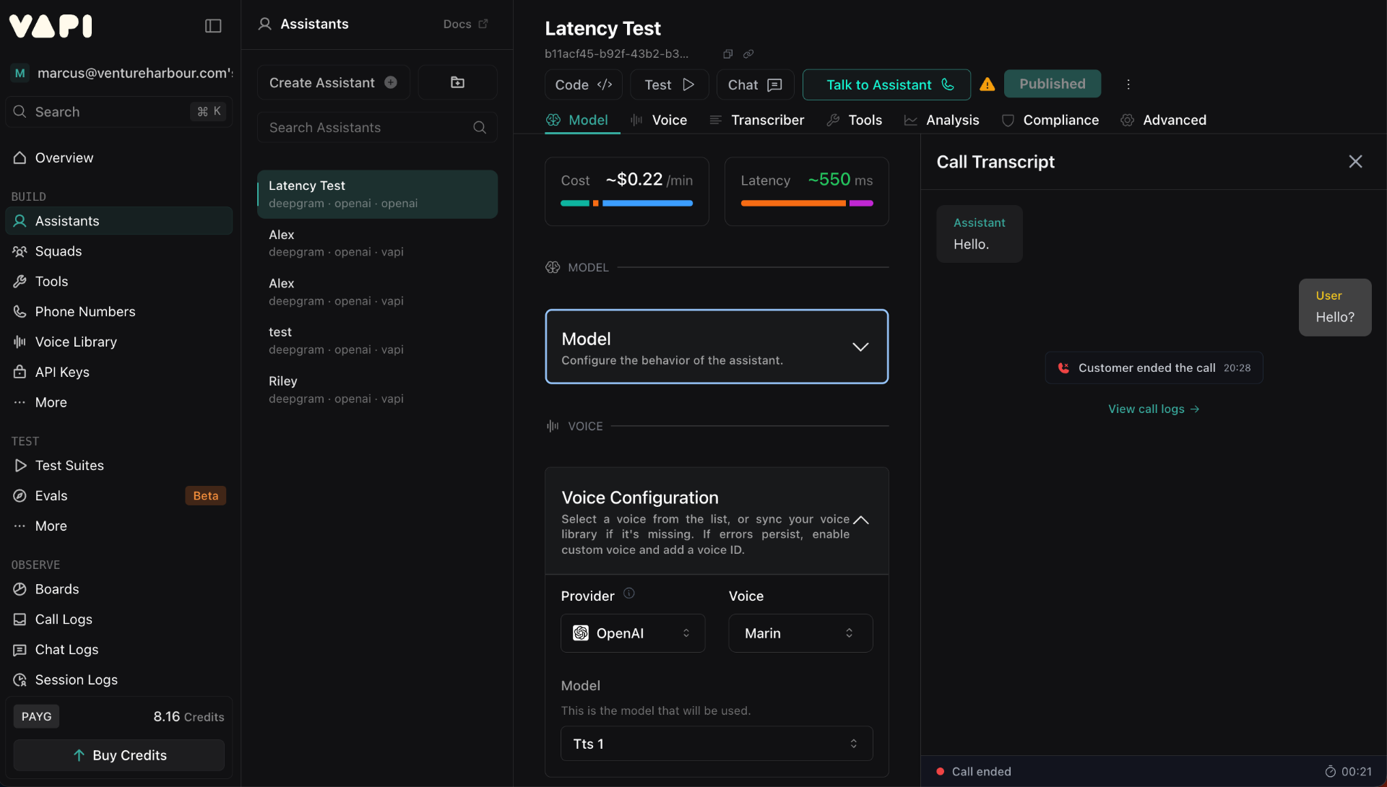
Task: Expand More under the Test section
Action: point(119,526)
